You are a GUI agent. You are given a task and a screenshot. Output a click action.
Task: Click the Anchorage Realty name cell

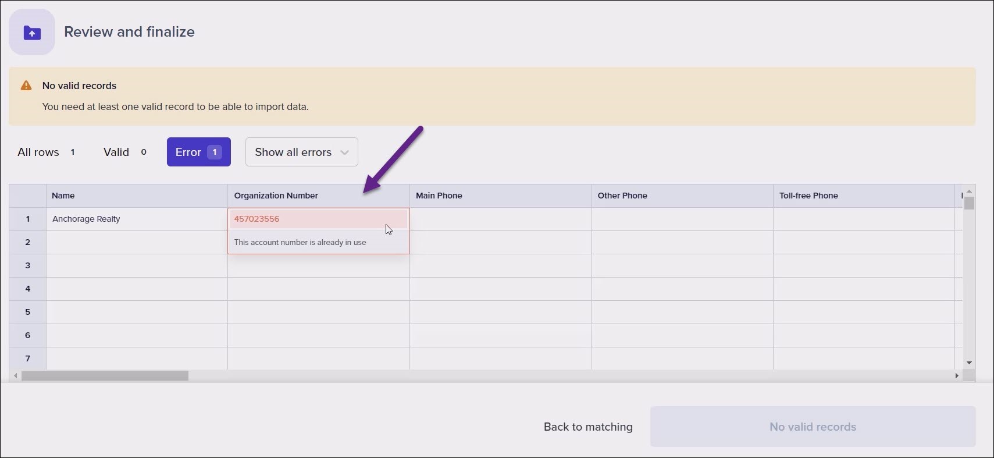[x=137, y=219]
